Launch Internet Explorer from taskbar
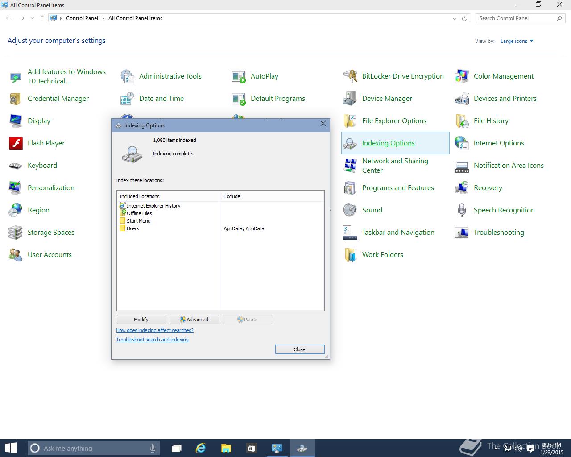Image resolution: width=571 pixels, height=457 pixels. coord(201,448)
